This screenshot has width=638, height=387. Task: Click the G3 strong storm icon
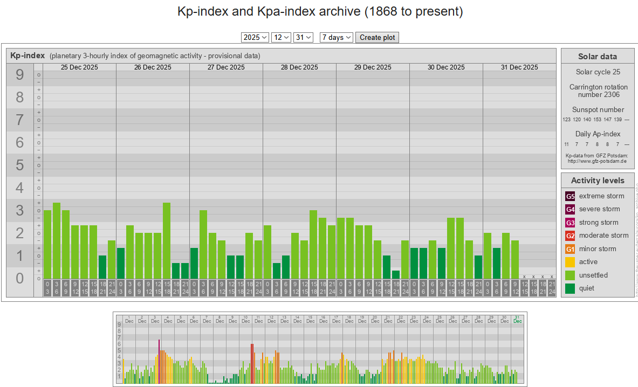570,223
